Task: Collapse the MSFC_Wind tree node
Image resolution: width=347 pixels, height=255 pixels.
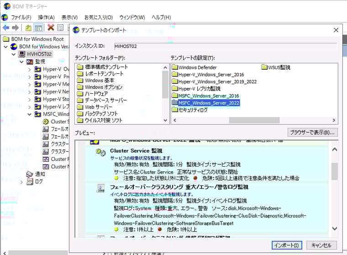Action: coord(29,114)
